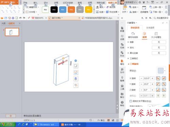The image size is (170, 127).
Task: Switch to the 大纲 outline tab
Action: click(x=3, y=23)
